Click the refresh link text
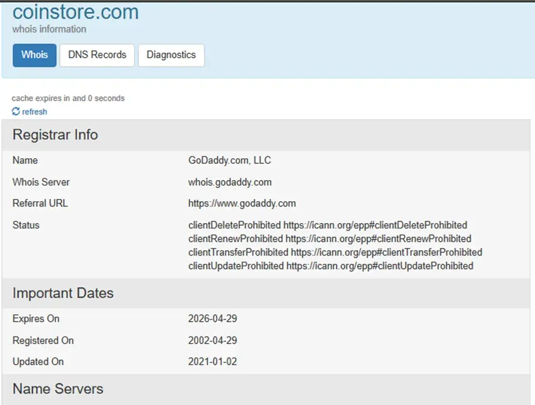The width and height of the screenshot is (535, 405). pos(35,112)
